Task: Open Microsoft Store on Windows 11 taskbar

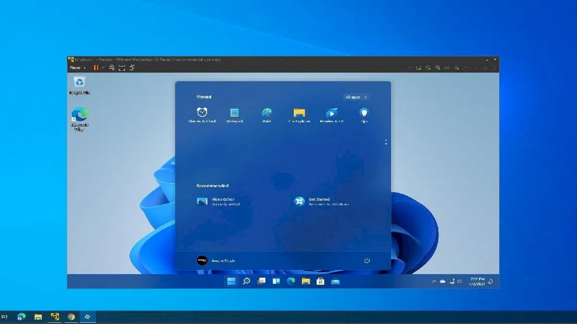Action: coord(320,281)
